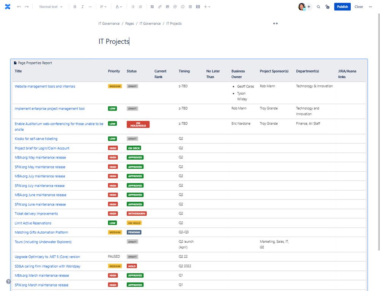Open the text alignment dropdown
The width and height of the screenshot is (380, 291).
pyautogui.click(x=103, y=7)
